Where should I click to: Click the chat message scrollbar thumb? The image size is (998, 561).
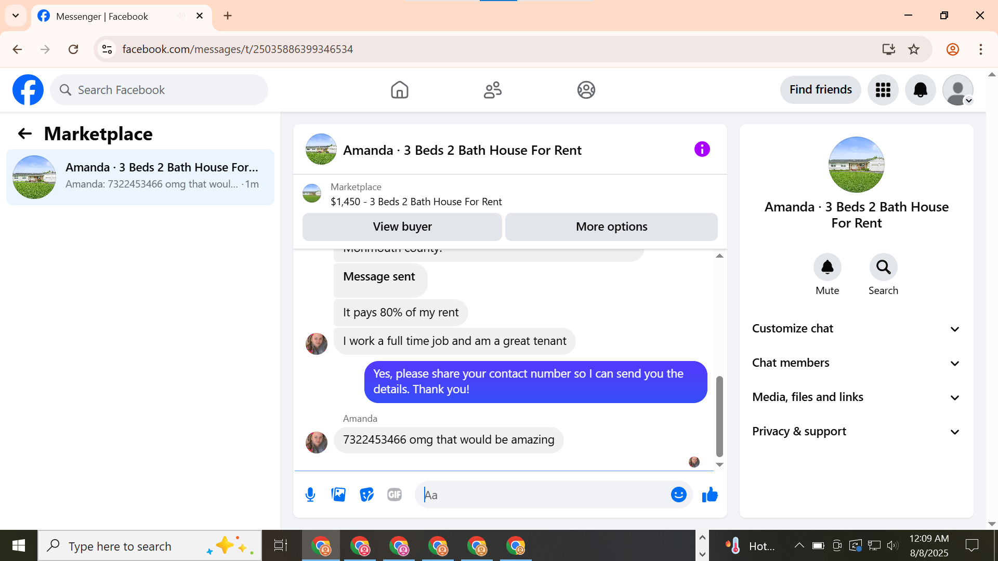(x=719, y=416)
